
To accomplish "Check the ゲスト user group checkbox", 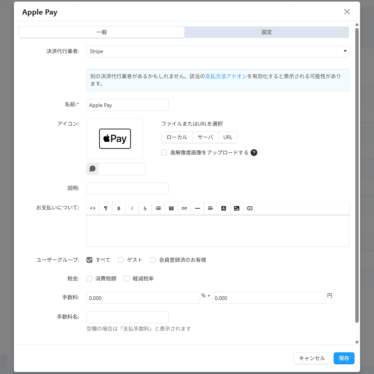I will [121, 260].
